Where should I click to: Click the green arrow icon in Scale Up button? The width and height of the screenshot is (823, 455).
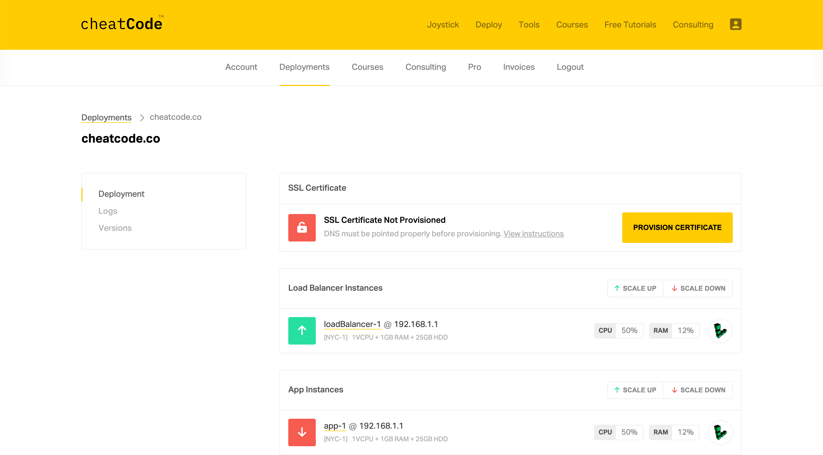pyautogui.click(x=617, y=288)
